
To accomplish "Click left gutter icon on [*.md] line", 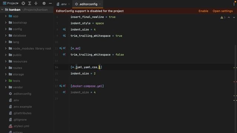I will click(x=61, y=48).
